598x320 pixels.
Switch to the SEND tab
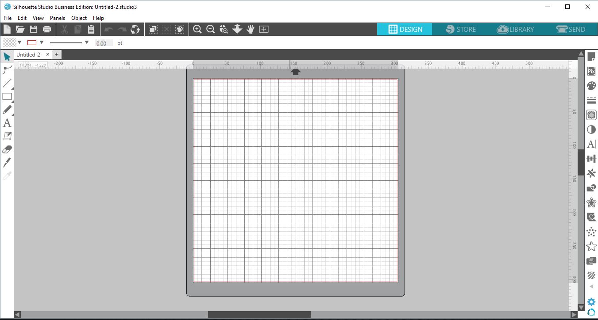[x=570, y=29]
